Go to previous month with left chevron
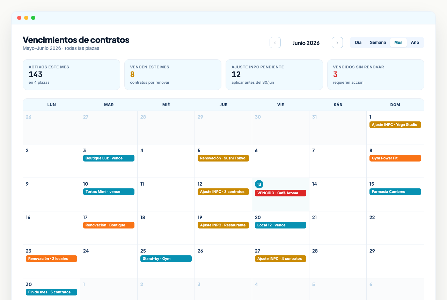Viewport: 447px width, 300px height. (x=275, y=43)
